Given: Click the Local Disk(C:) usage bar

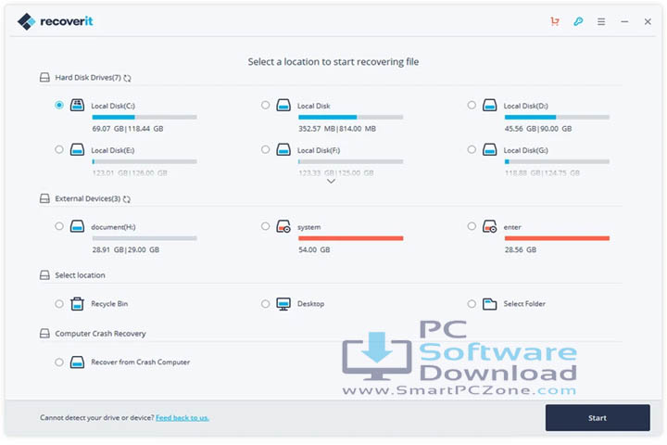Looking at the screenshot, I should [x=145, y=117].
